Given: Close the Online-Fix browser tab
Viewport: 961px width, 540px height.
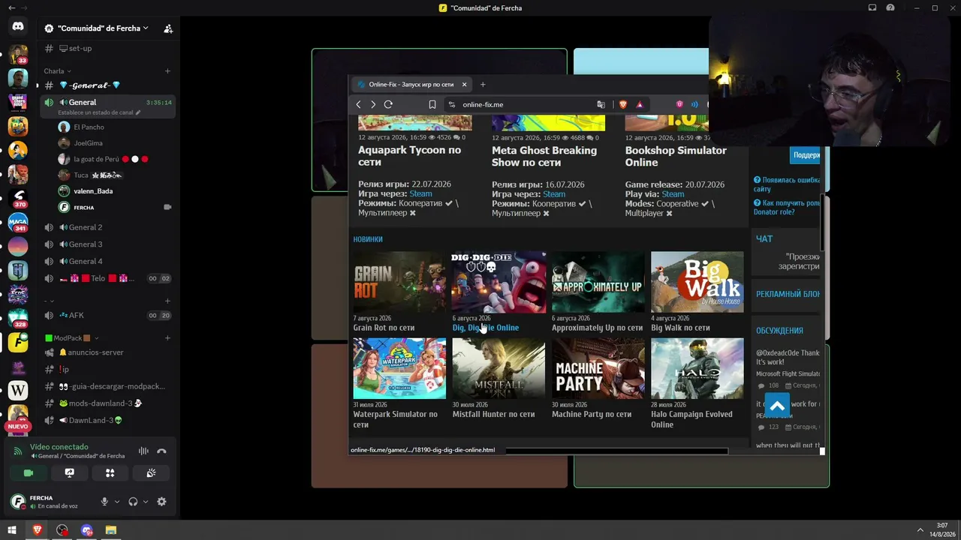Looking at the screenshot, I should [x=464, y=85].
